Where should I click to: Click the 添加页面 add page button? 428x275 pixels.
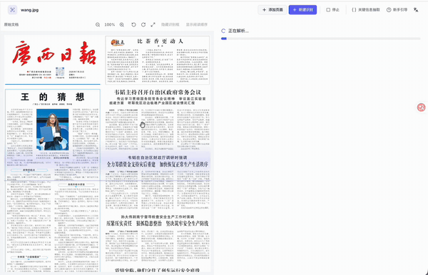(272, 10)
